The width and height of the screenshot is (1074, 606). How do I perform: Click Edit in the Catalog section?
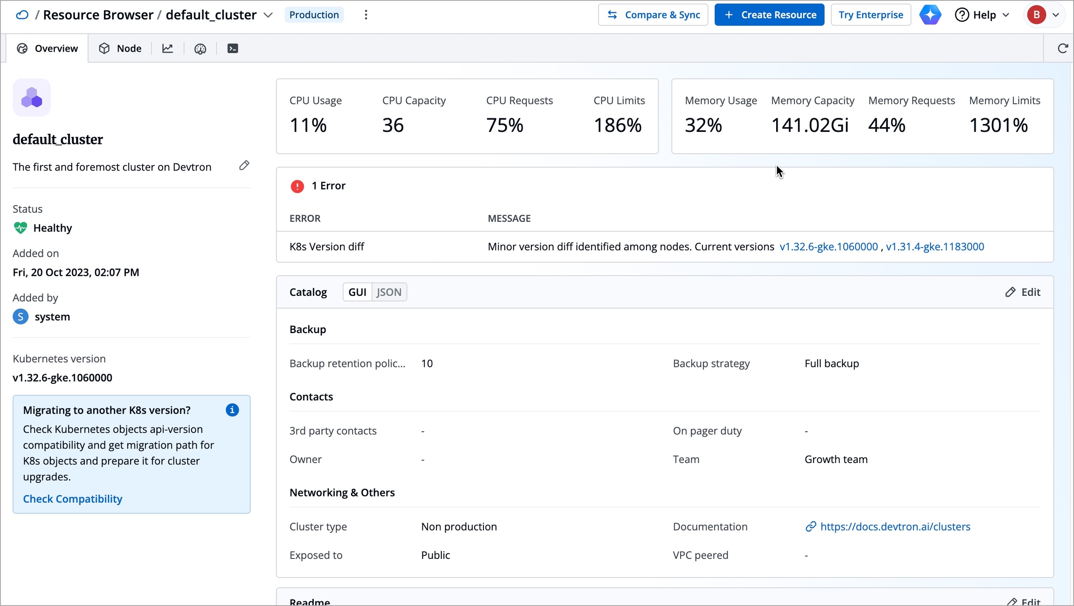click(1023, 292)
